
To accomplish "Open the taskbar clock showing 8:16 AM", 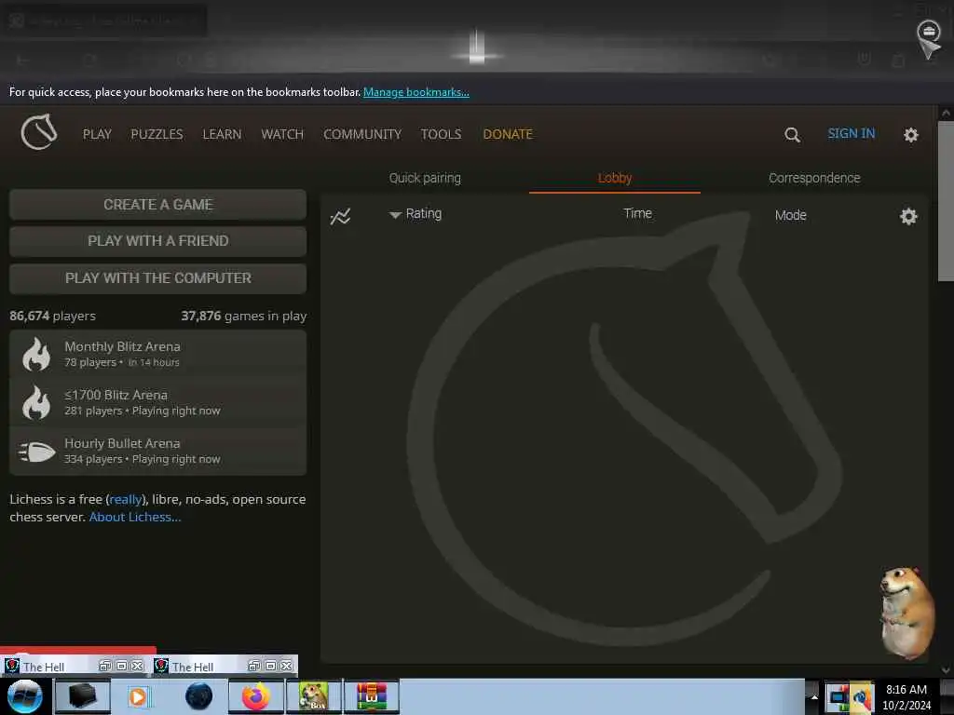I will pyautogui.click(x=906, y=696).
